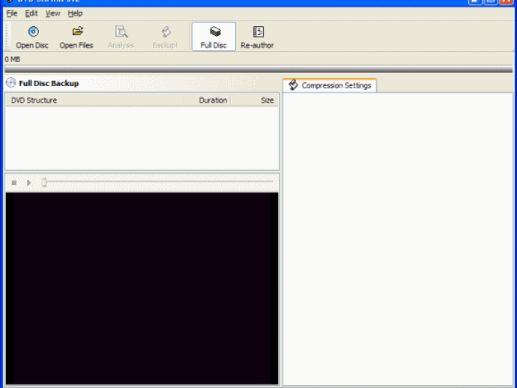The height and width of the screenshot is (388, 517).
Task: Select the Compression Settings tab
Action: tap(330, 85)
